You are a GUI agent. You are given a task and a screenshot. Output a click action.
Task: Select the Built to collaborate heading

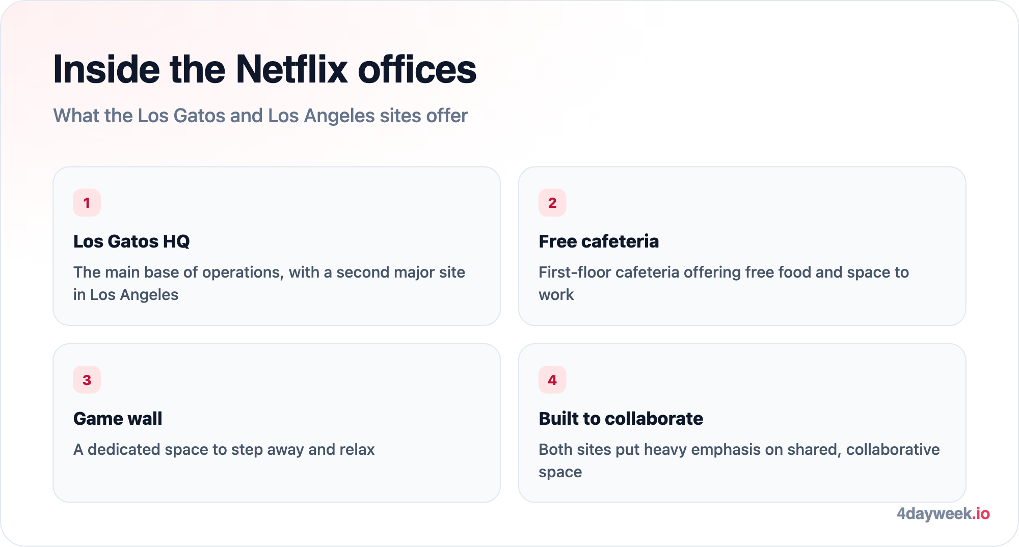tap(621, 419)
